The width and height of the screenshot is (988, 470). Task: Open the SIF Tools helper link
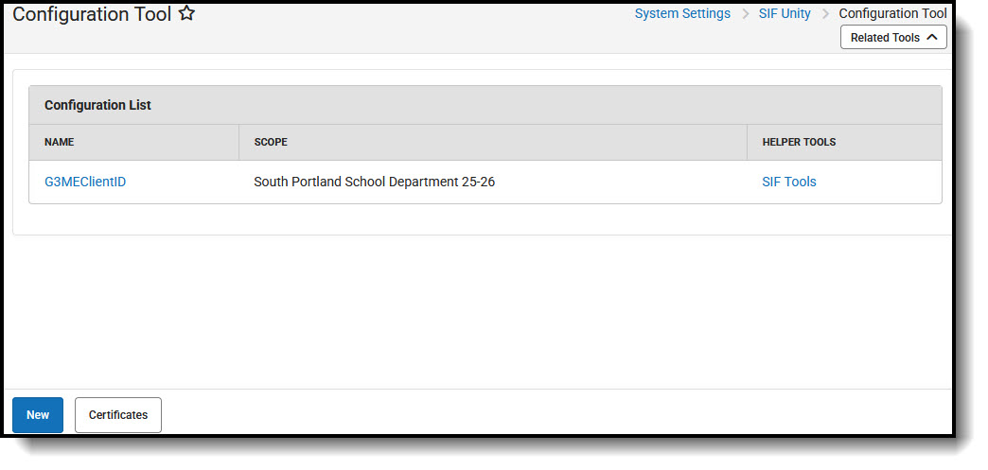click(x=788, y=182)
